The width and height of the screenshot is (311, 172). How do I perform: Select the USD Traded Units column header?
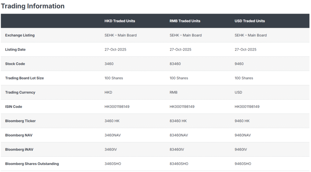coord(250,21)
